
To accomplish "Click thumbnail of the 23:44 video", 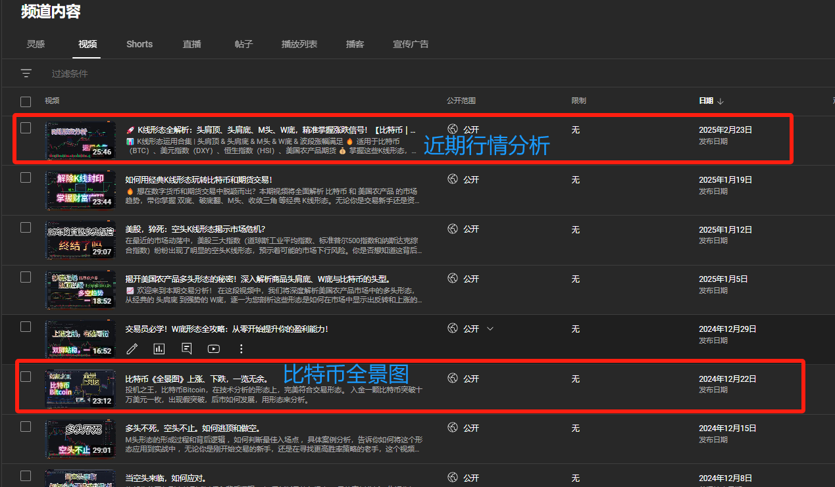I will click(80, 190).
